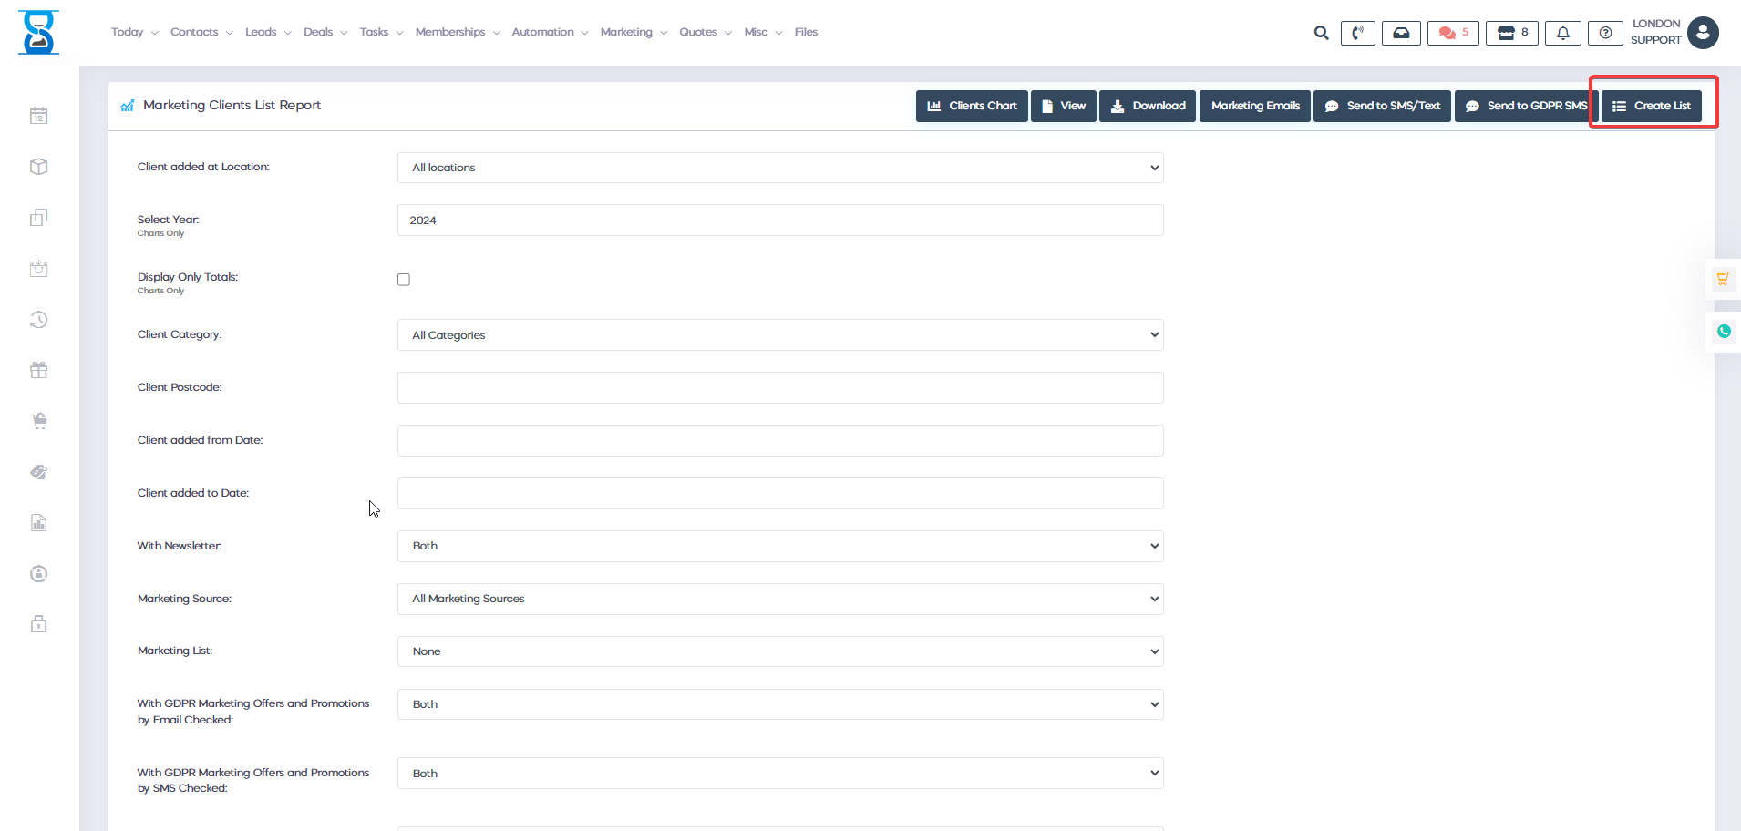Expand the Marketing Source dropdown
Image resolution: width=1741 pixels, height=831 pixels.
[x=779, y=599]
